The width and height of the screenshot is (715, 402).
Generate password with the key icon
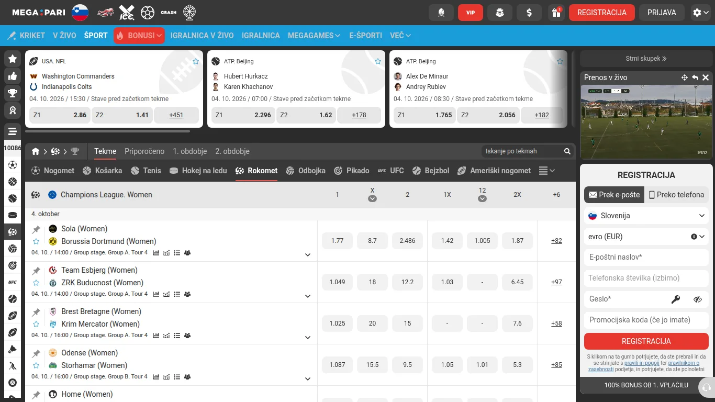click(x=676, y=299)
